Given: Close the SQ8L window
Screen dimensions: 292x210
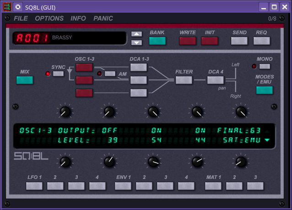Looking at the screenshot, I should (x=285, y=7).
